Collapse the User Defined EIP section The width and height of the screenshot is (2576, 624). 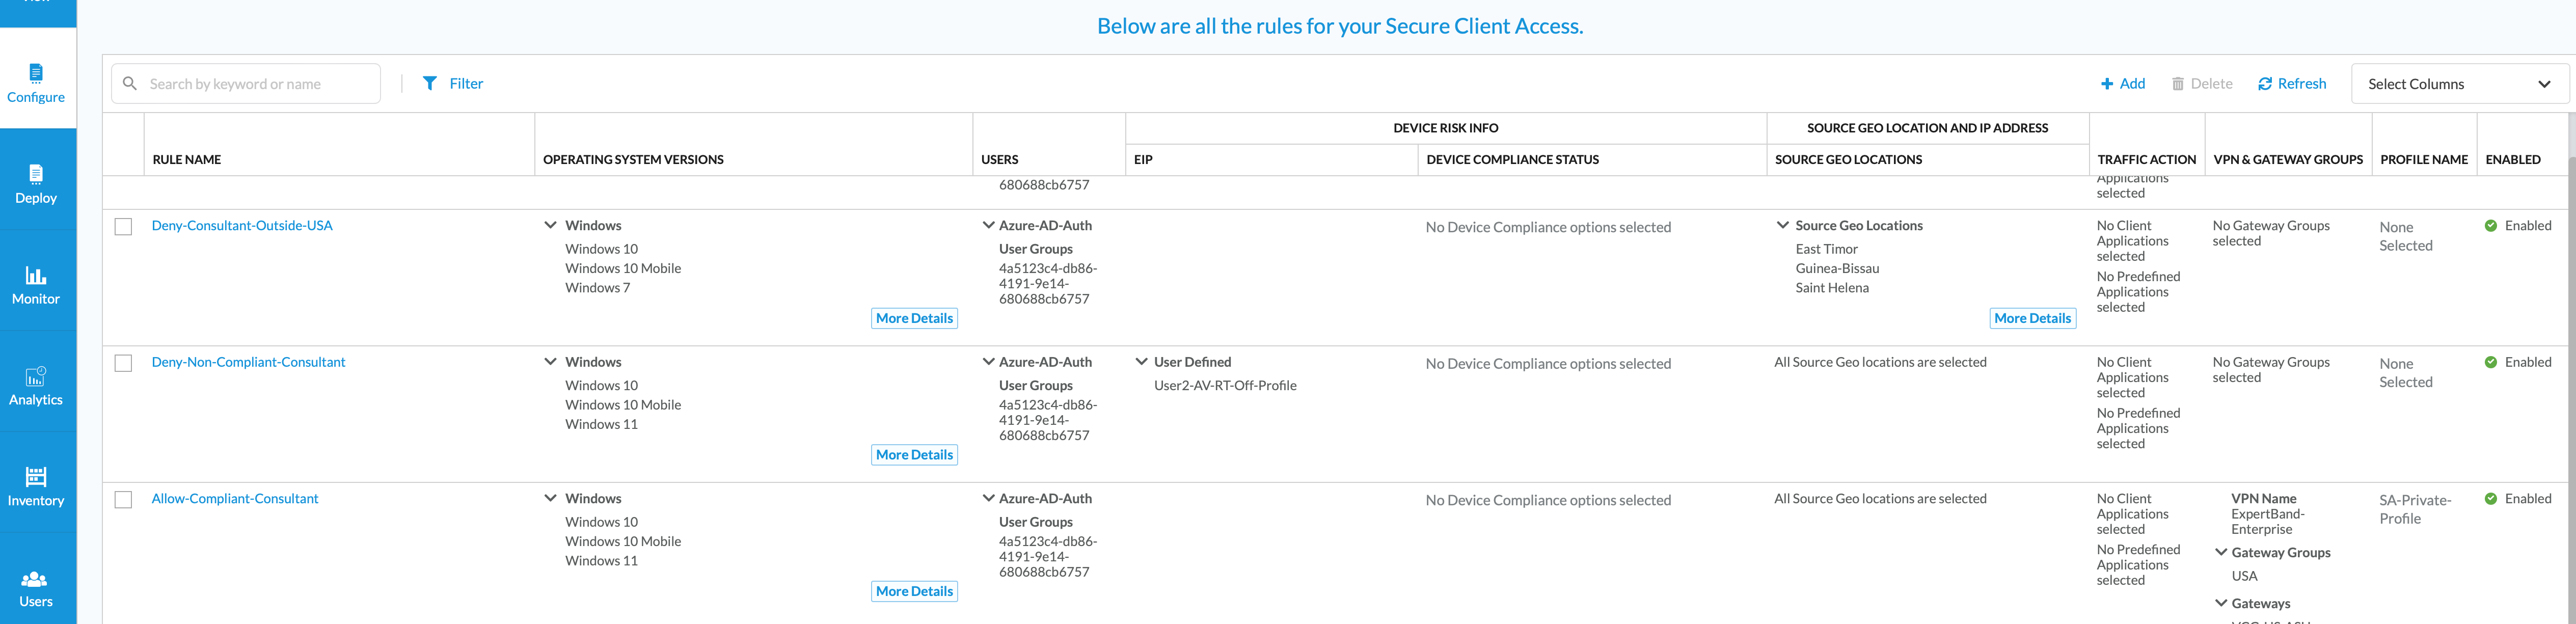1141,362
